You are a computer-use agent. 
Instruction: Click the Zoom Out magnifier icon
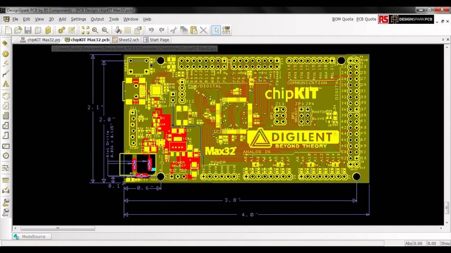tap(105, 30)
